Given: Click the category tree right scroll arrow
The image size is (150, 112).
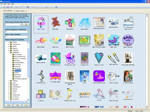Looking at the screenshot, I should (26, 102).
